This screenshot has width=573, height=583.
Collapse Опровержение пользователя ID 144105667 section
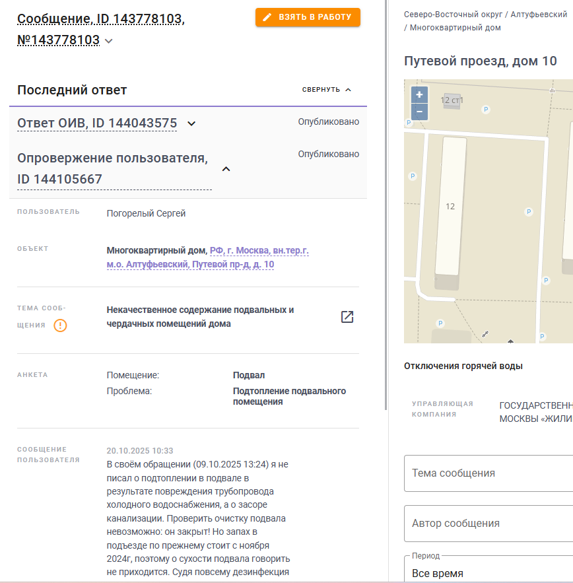(x=226, y=169)
